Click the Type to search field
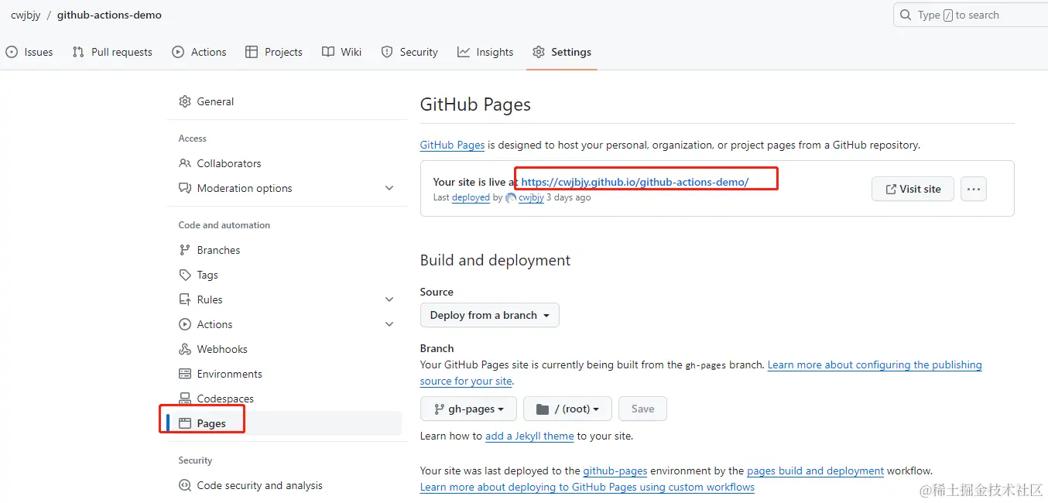 tap(977, 15)
